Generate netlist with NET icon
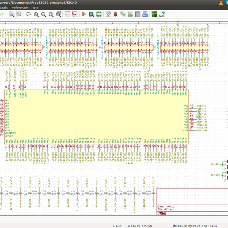 tap(130, 15)
